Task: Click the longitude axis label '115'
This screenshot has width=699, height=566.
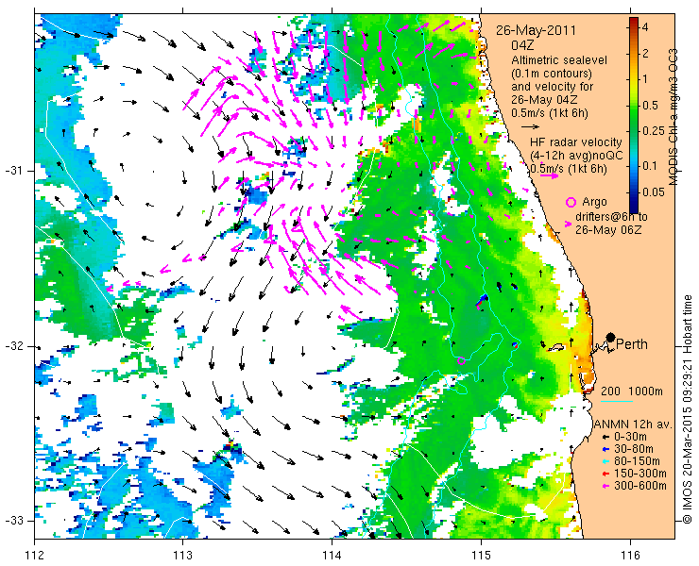Action: click(481, 556)
